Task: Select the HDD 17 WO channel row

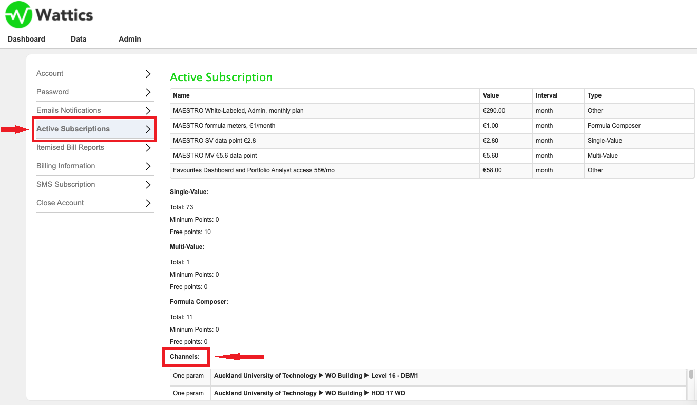Action: pos(429,393)
